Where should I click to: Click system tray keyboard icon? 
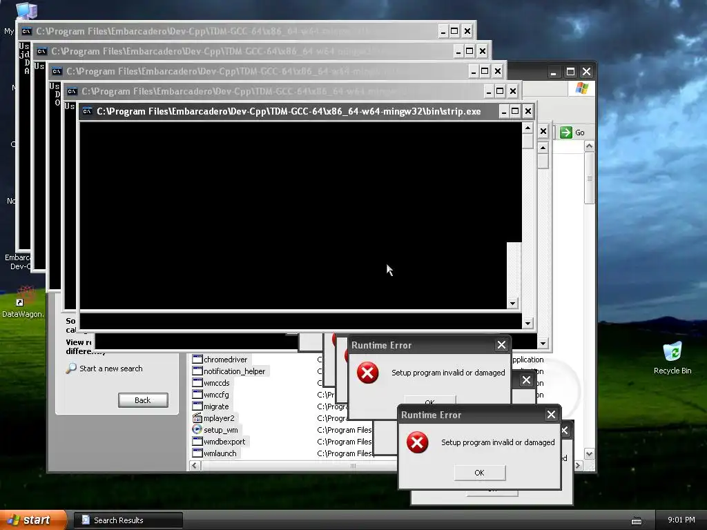[x=637, y=521]
